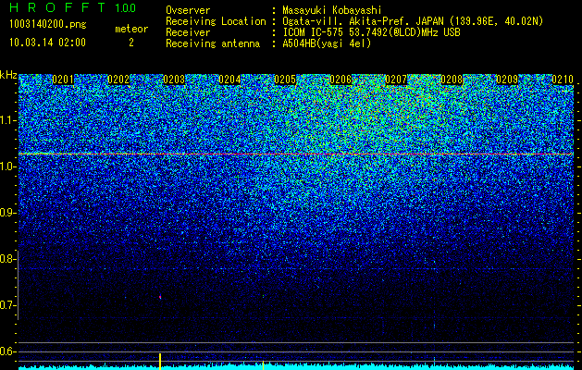Click the A504HB(yagi 4el) antenna text

tap(327, 43)
